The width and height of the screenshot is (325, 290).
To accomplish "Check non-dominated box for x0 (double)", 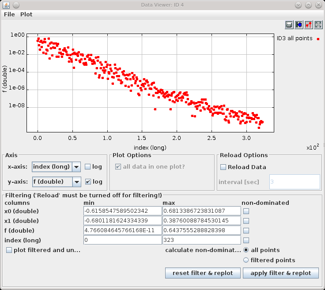I will point(246,211).
